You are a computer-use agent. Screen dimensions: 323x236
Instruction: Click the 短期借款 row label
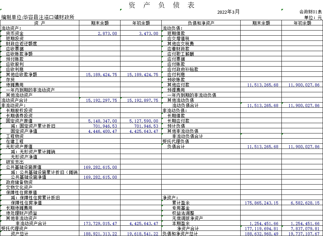(176, 34)
